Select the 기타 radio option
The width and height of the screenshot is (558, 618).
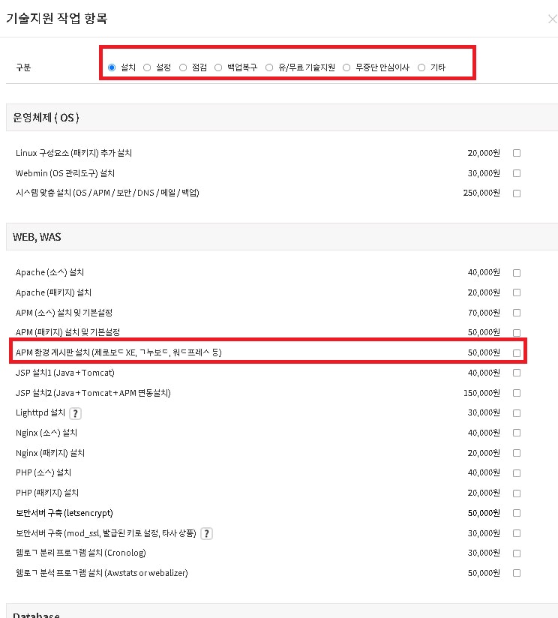[421, 67]
